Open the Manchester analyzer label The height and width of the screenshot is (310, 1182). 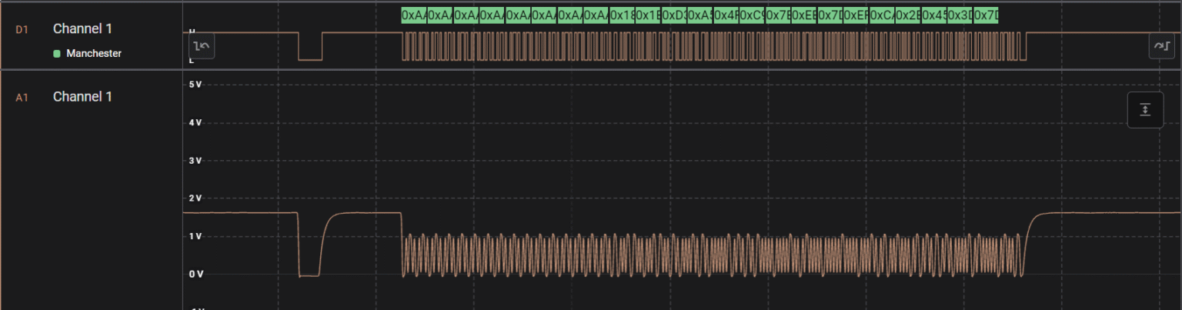pos(94,54)
